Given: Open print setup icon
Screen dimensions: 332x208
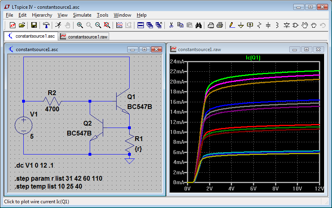Looking at the screenshot, I should pyautogui.click(x=211, y=25).
